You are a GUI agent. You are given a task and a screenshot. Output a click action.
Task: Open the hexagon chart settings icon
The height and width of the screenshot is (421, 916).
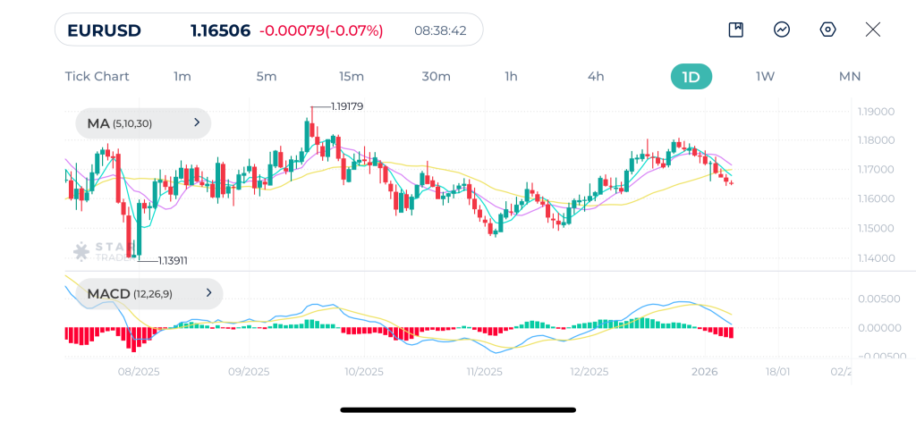pos(827,29)
